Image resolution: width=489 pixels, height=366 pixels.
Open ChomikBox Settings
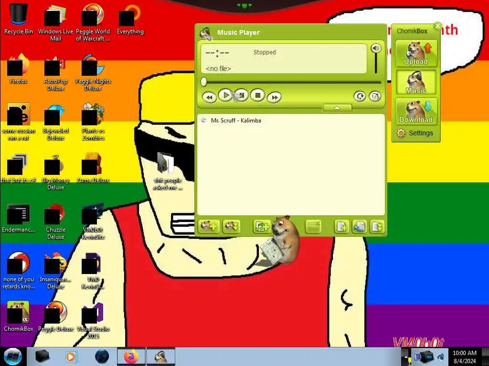(415, 133)
